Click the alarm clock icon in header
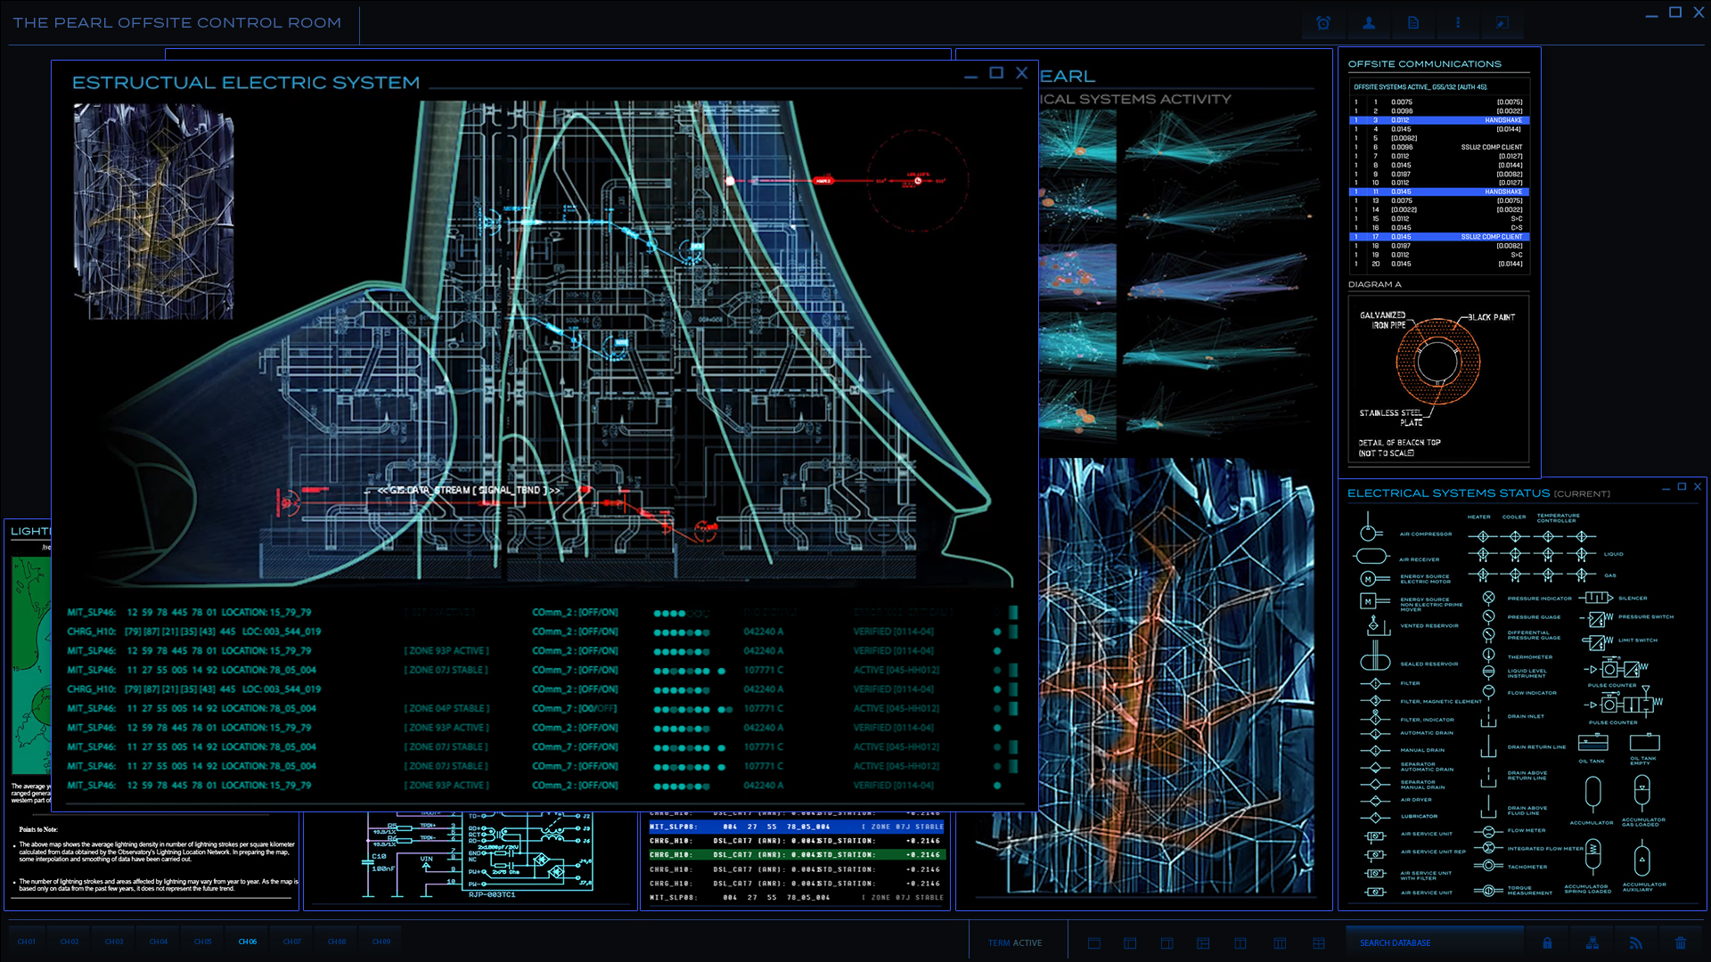Image resolution: width=1711 pixels, height=962 pixels. click(1323, 23)
